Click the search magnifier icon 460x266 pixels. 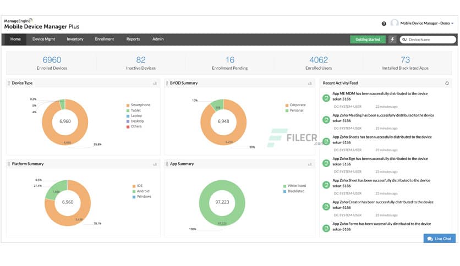(404, 40)
